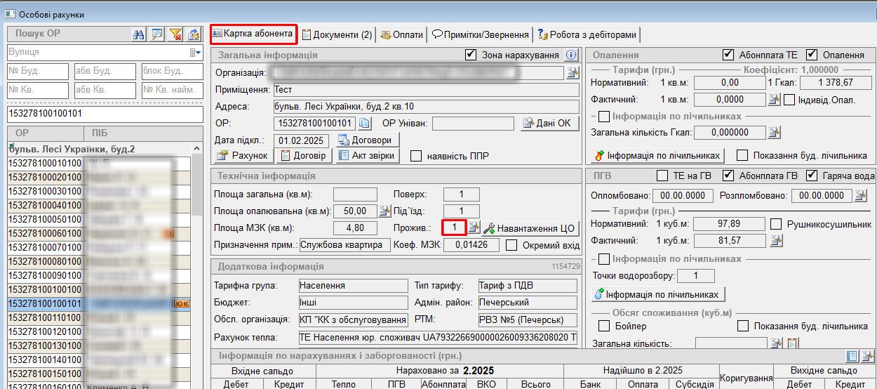Click the binoculars search icon
This screenshot has height=389, width=877.
click(x=139, y=34)
